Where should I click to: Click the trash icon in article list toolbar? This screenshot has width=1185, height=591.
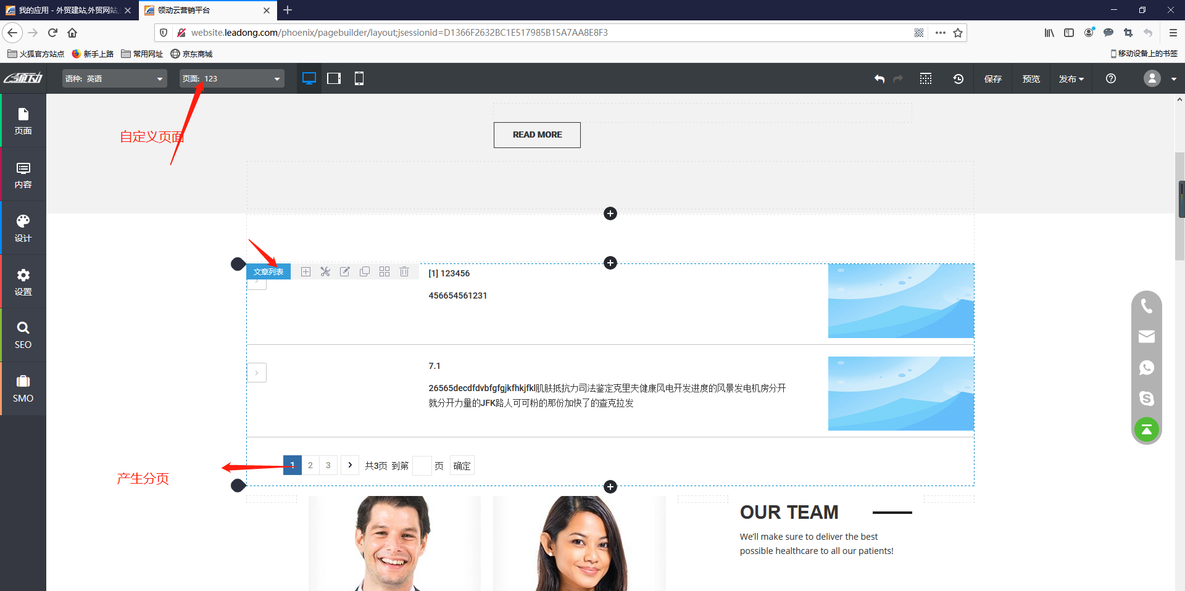tap(404, 272)
